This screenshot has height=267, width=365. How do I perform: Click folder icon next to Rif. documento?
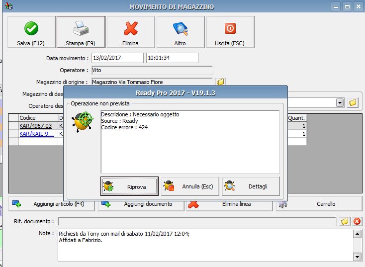click(x=345, y=221)
